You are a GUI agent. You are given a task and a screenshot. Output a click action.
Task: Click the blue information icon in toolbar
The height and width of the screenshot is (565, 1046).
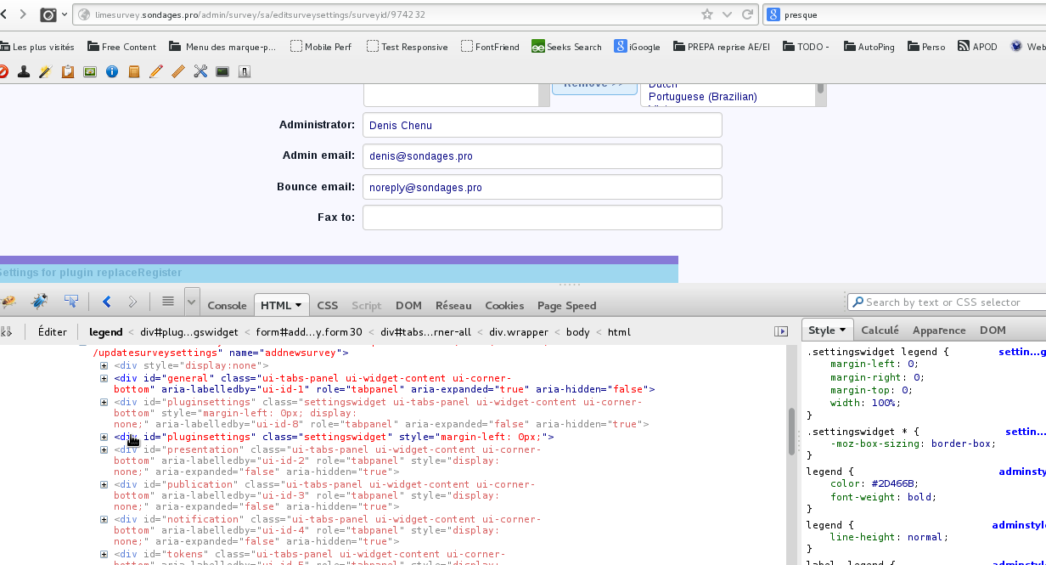coord(111,72)
